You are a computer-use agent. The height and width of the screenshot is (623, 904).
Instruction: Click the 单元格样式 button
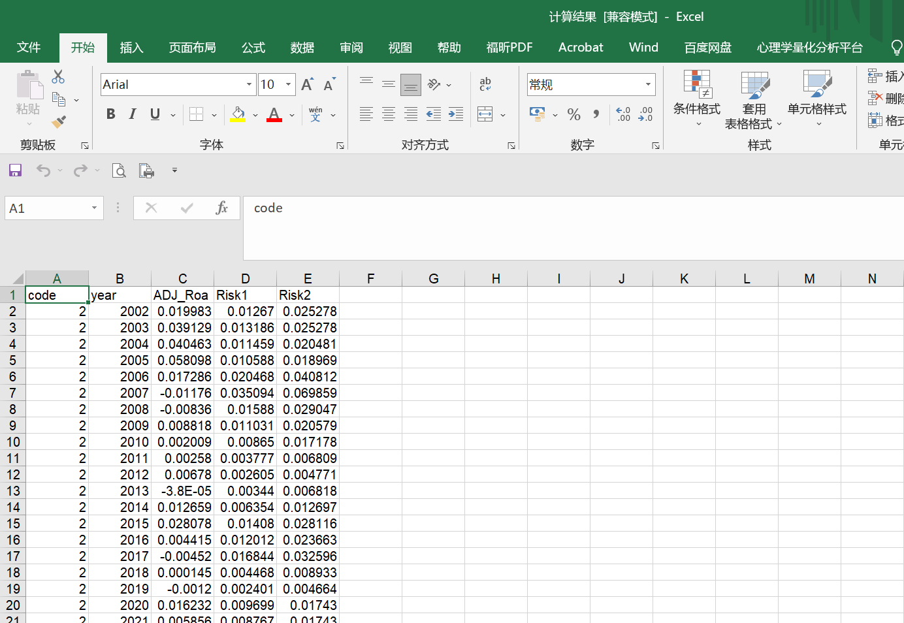816,98
